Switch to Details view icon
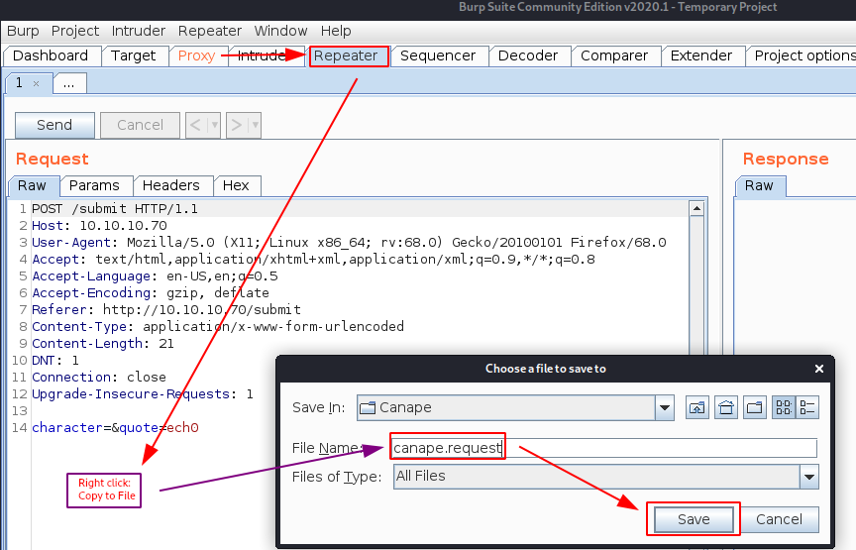Viewport: 856px width, 550px height. 807,407
